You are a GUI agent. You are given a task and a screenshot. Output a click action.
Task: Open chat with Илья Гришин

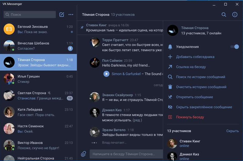point(38,79)
